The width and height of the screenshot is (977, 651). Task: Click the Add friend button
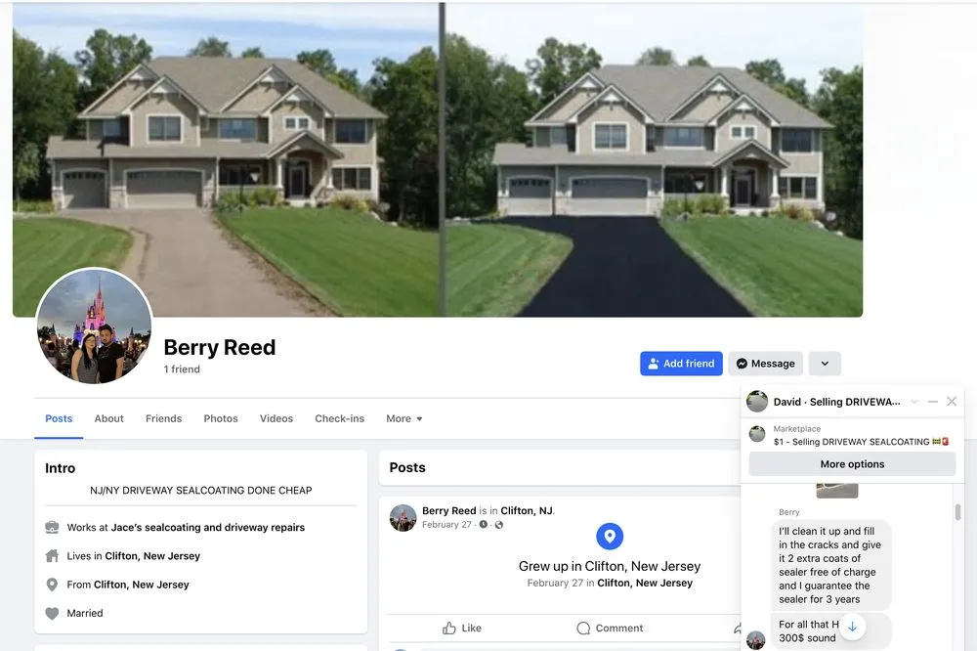pyautogui.click(x=681, y=364)
